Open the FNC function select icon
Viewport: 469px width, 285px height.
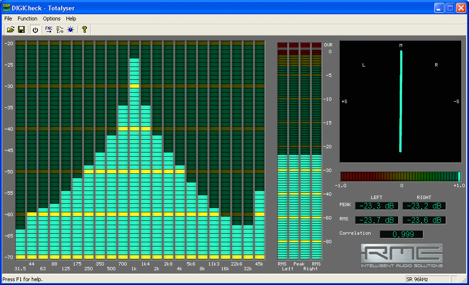(49, 29)
